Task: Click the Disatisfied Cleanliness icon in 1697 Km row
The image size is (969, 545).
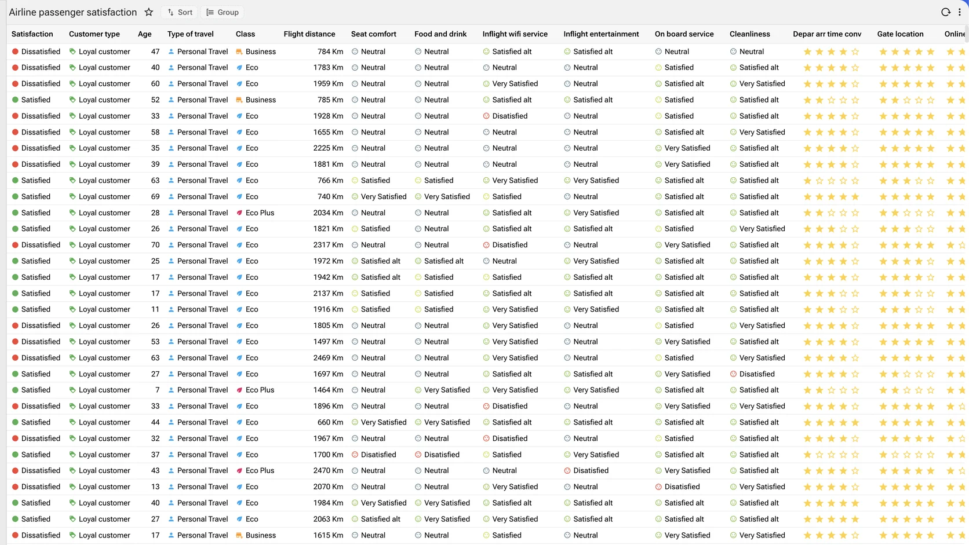Action: coord(734,374)
